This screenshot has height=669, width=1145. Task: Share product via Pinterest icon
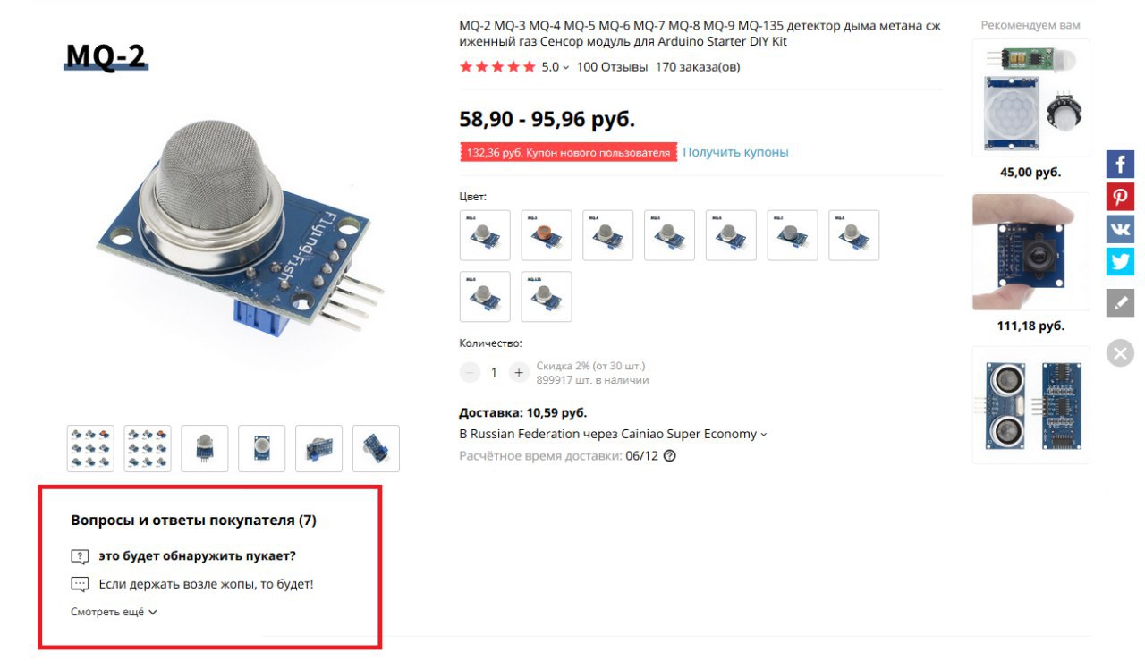point(1120,197)
